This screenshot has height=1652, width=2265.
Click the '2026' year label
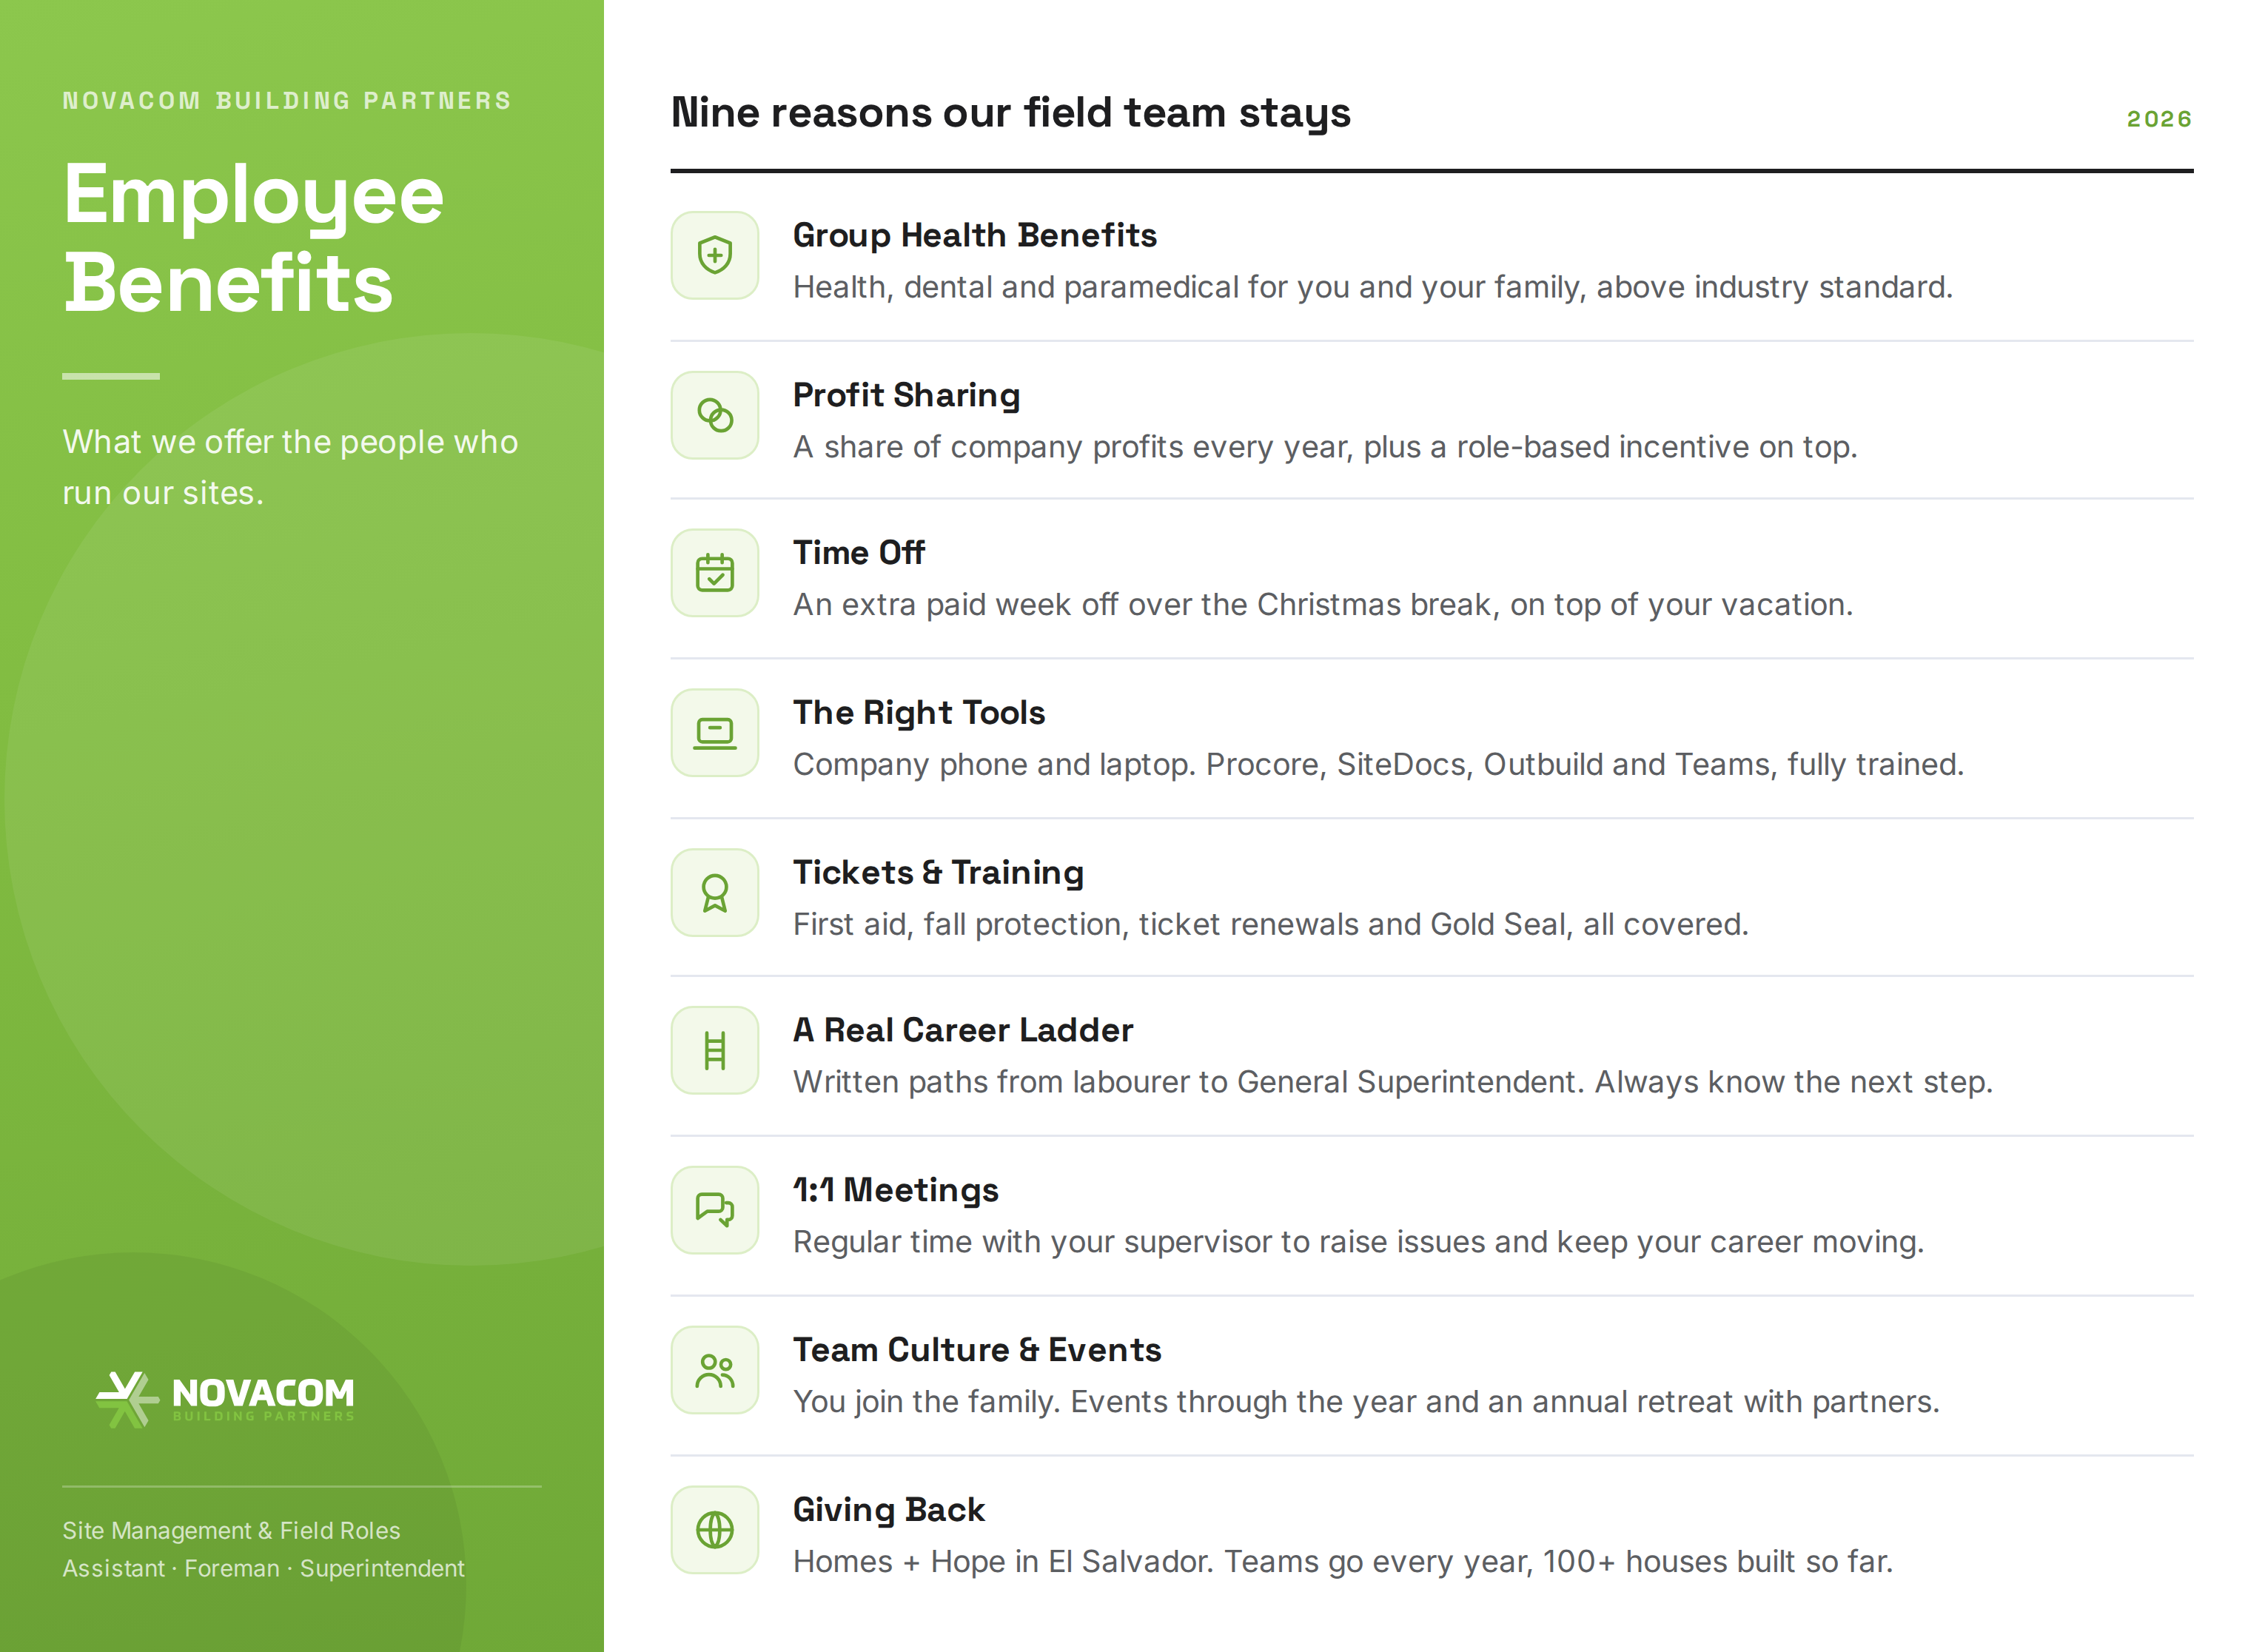pos(2159,119)
